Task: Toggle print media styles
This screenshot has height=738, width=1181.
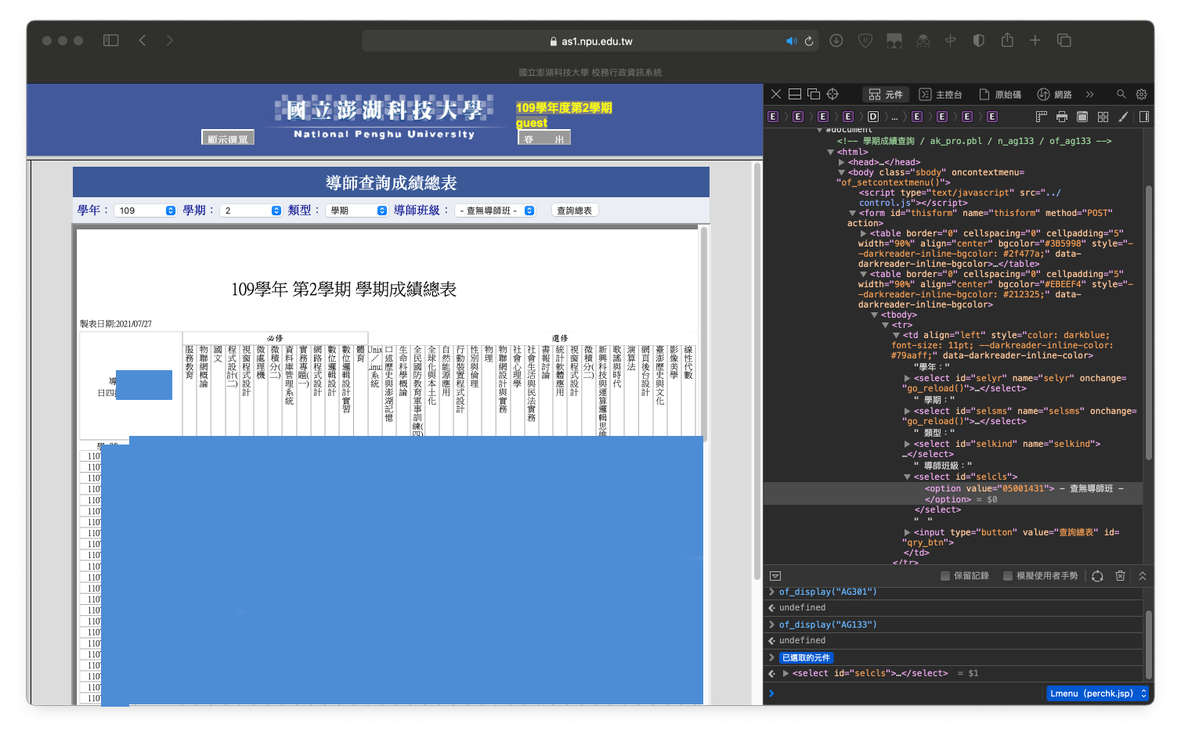Action: click(x=1062, y=117)
